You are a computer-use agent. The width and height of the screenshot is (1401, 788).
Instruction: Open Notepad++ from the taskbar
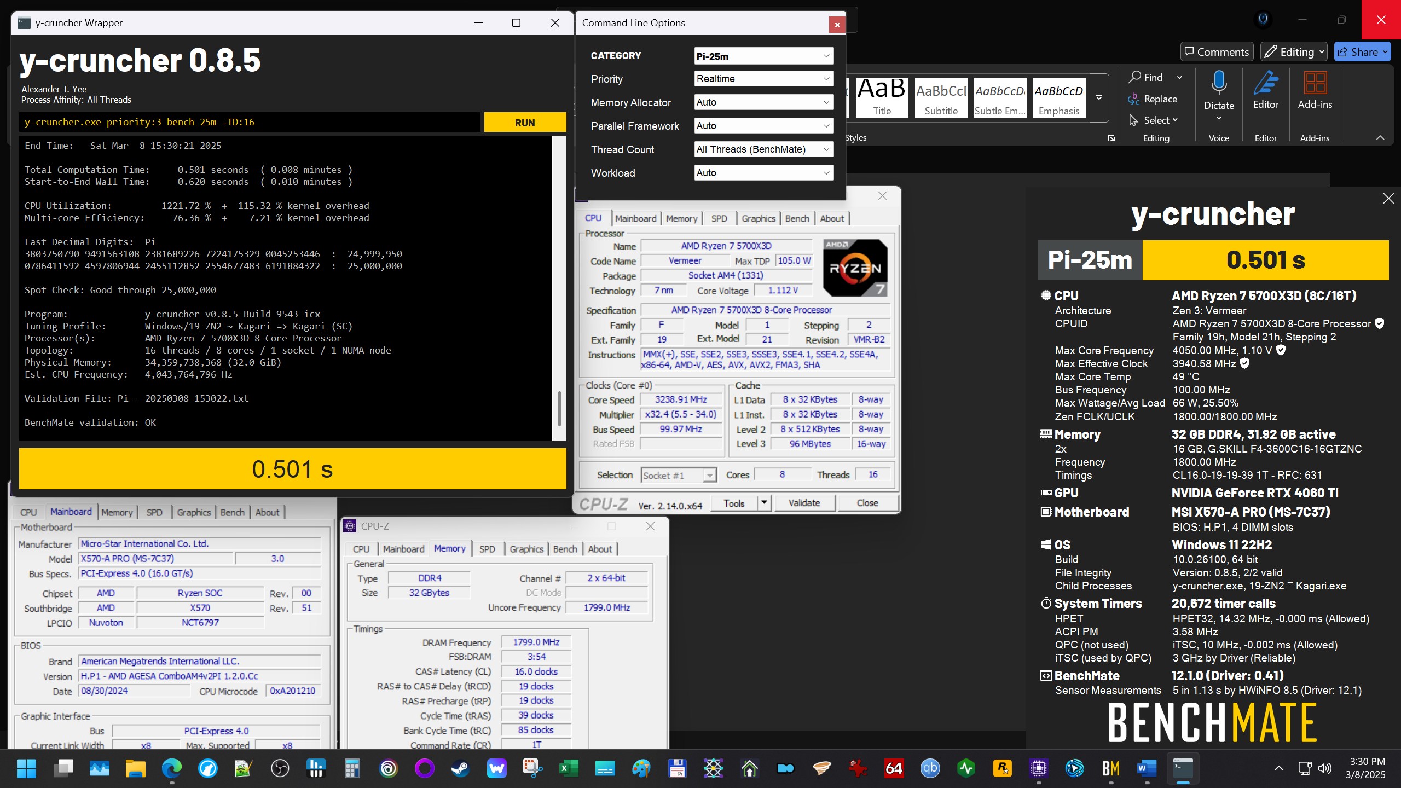tap(243, 769)
